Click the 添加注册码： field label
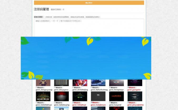This screenshot has width=178, height=110. [39, 17]
